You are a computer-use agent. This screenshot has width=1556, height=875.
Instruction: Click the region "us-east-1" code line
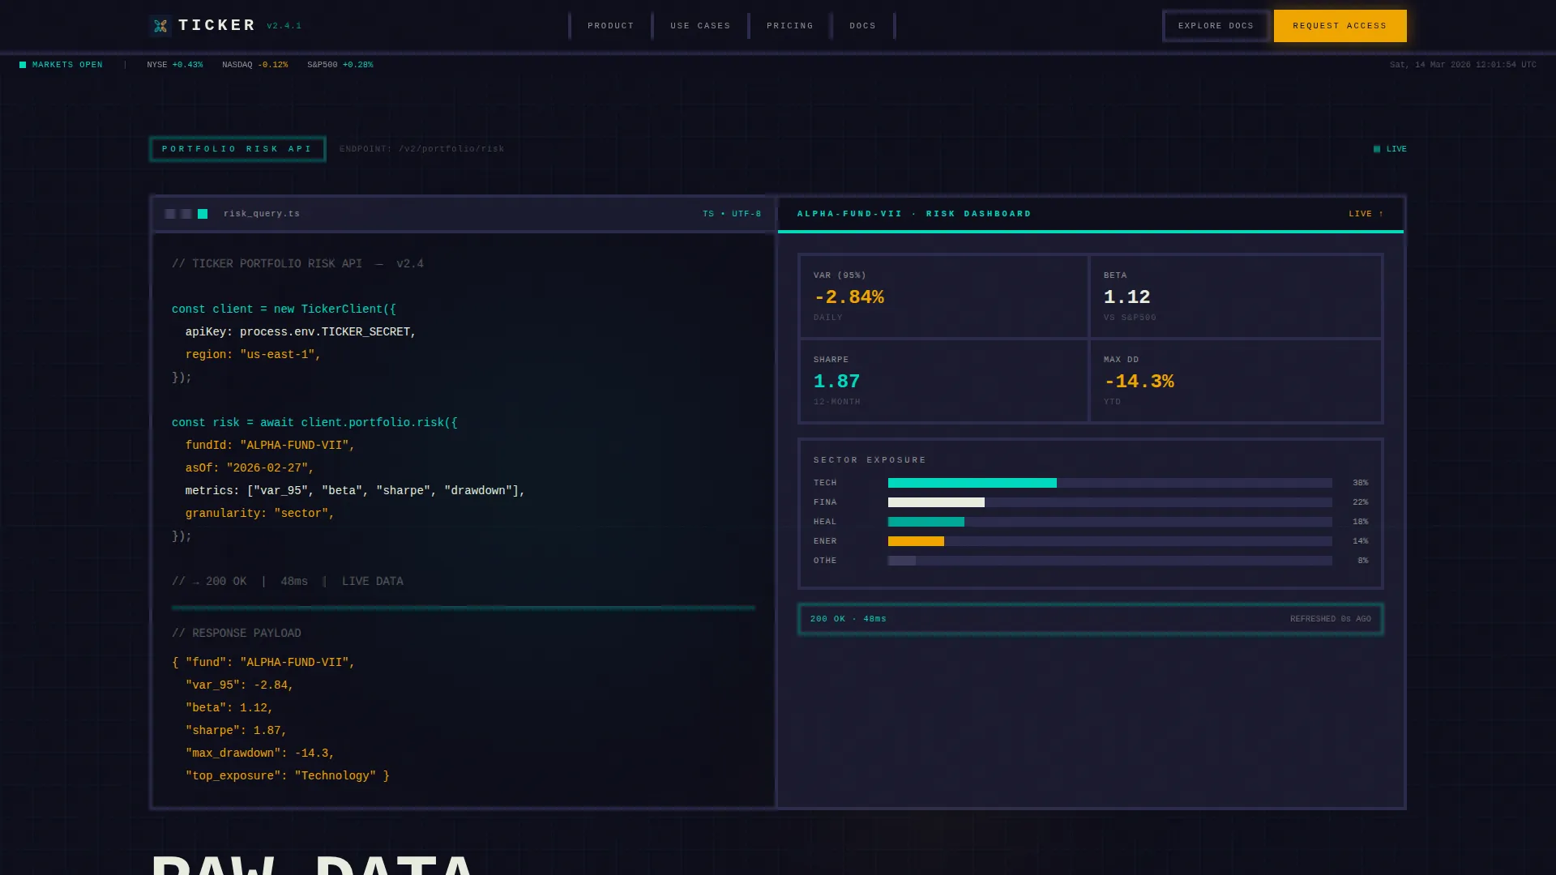(253, 355)
